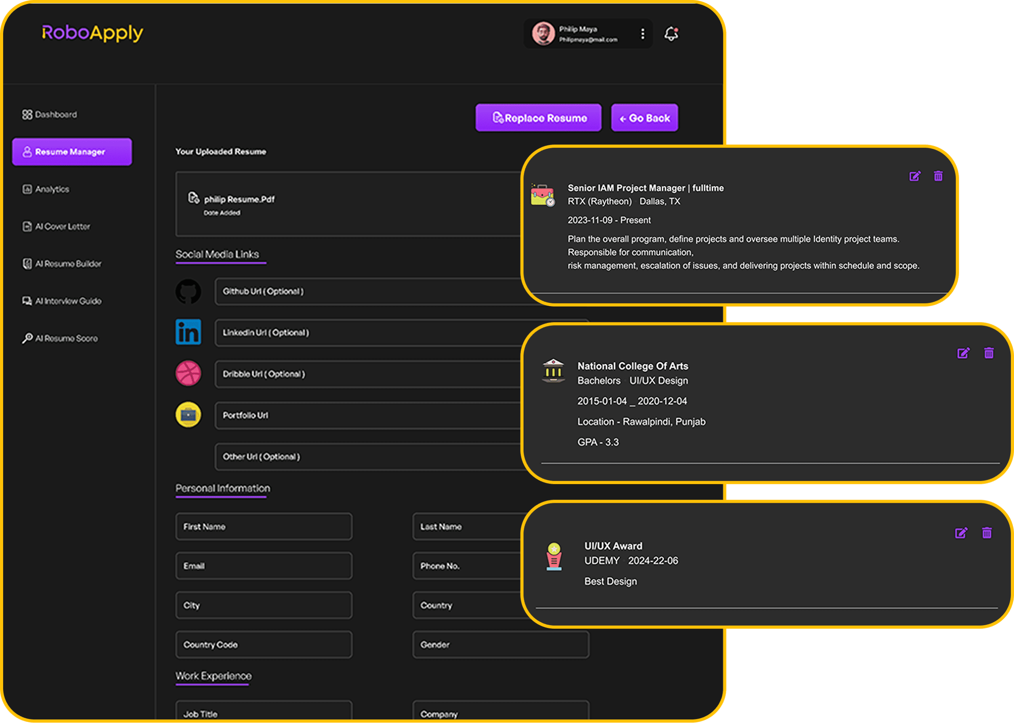Click the Social Media Links heading
Viewport: 1014px width, 723px height.
217,254
